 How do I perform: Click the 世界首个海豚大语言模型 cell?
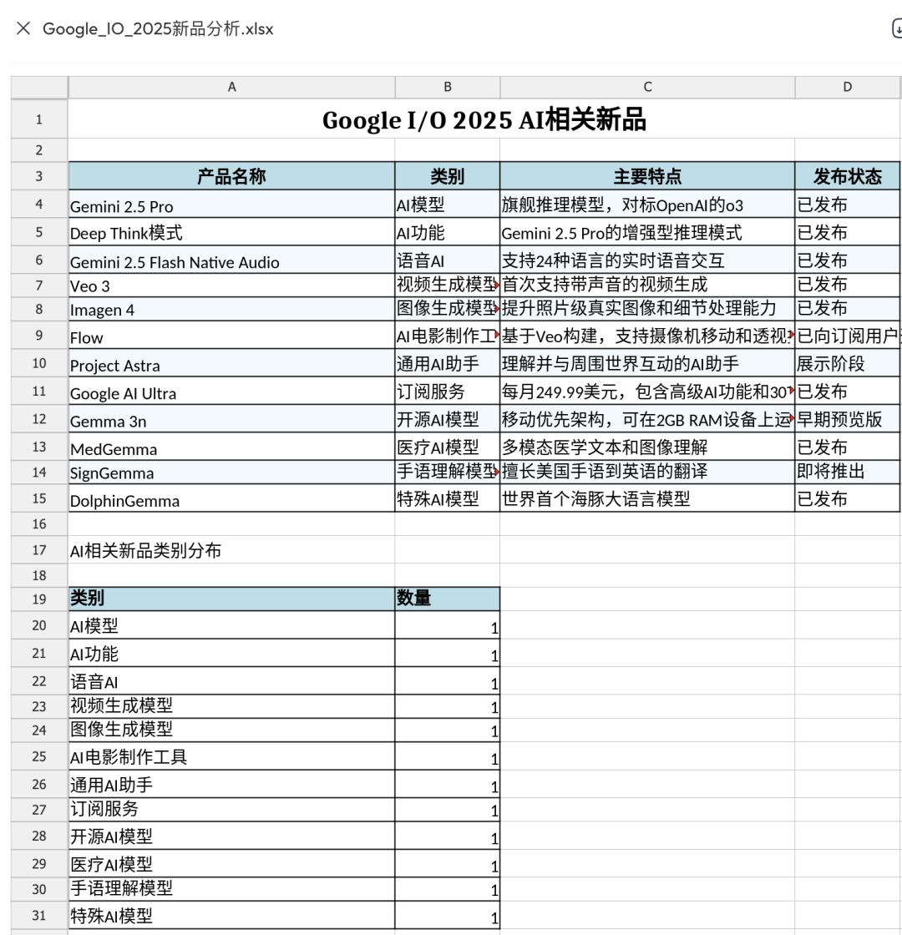click(x=647, y=498)
